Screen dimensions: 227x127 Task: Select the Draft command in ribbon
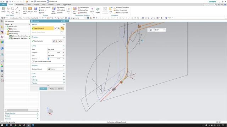[x=60, y=13]
